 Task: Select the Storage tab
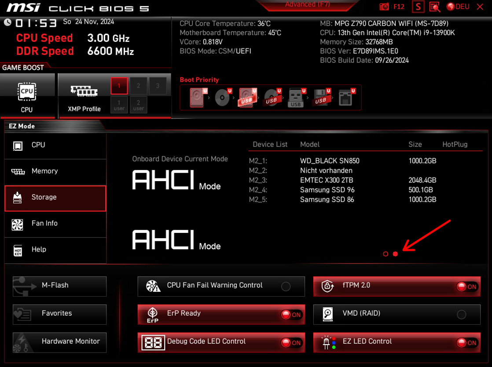tap(55, 198)
